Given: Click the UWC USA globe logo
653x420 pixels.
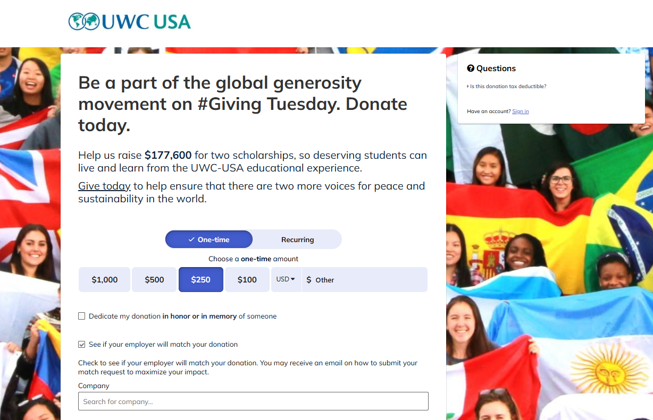Looking at the screenshot, I should point(84,21).
